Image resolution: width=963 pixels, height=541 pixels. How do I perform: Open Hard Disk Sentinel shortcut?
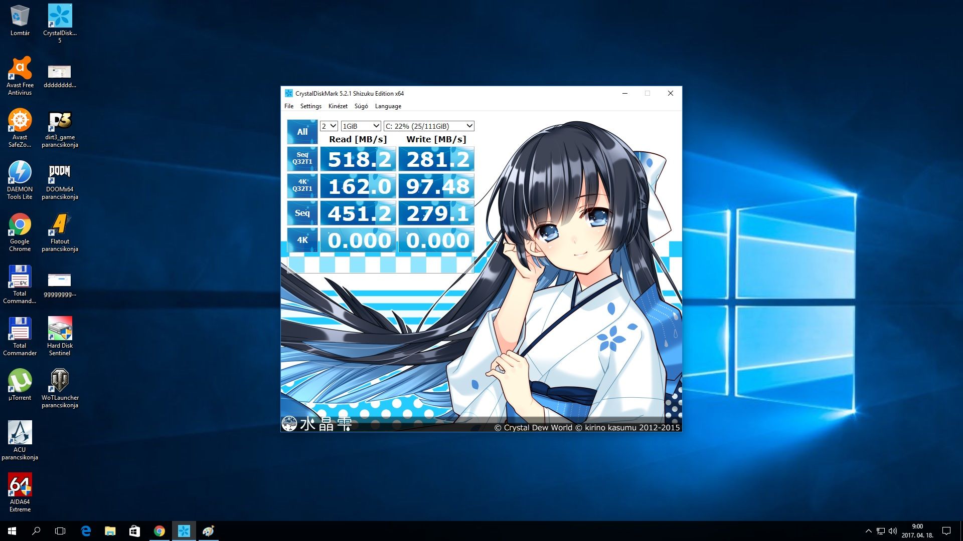tap(60, 336)
